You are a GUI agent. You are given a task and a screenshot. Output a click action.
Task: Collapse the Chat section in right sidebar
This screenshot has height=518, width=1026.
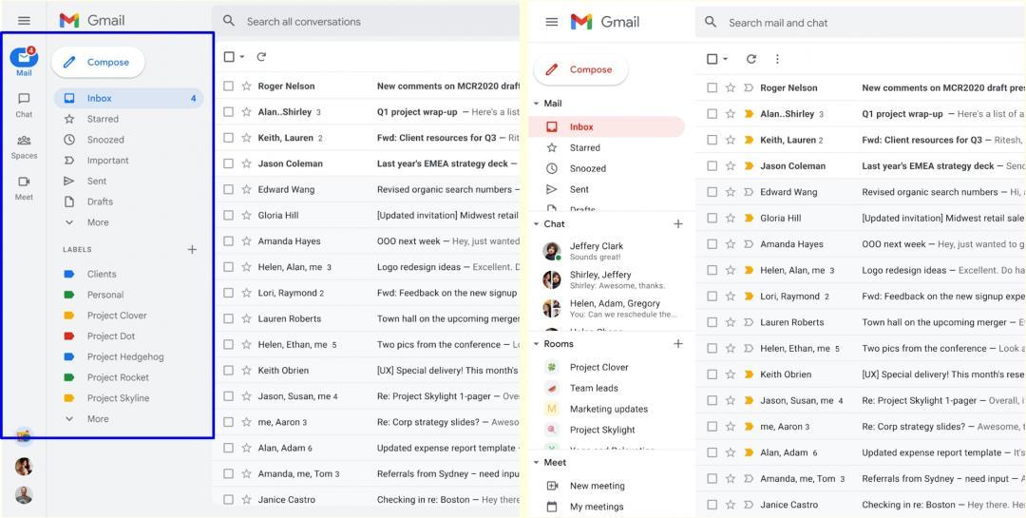tap(537, 224)
